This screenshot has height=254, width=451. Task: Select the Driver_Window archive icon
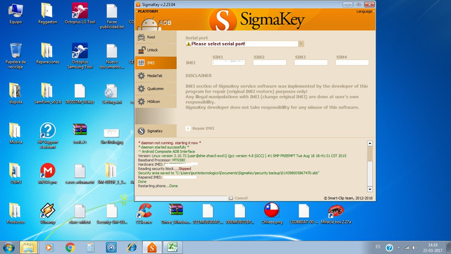[x=176, y=213]
